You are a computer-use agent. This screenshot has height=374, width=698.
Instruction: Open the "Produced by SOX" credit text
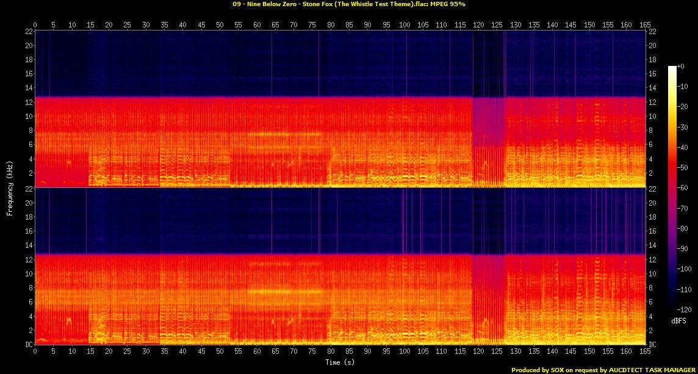pyautogui.click(x=603, y=370)
